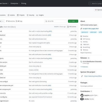View the 2 Branches link
Screen dimensions: 102x102
[x=11, y=21]
